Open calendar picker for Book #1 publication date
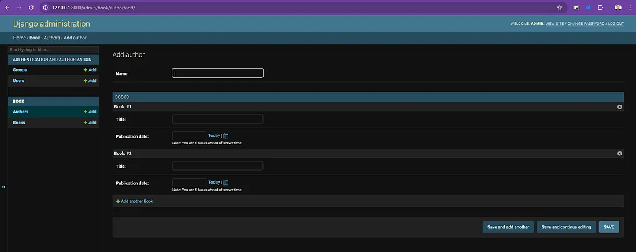Screen dimensions: 636x252 click(226, 135)
